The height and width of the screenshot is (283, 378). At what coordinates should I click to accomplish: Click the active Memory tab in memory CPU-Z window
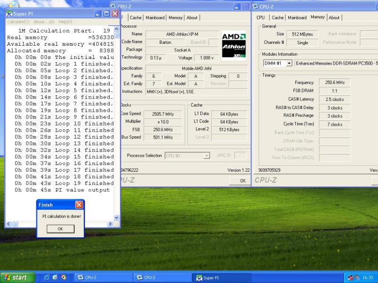click(x=318, y=17)
